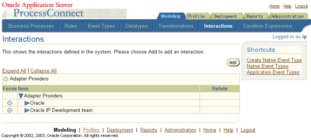Go to the Administration tab

[287, 16]
